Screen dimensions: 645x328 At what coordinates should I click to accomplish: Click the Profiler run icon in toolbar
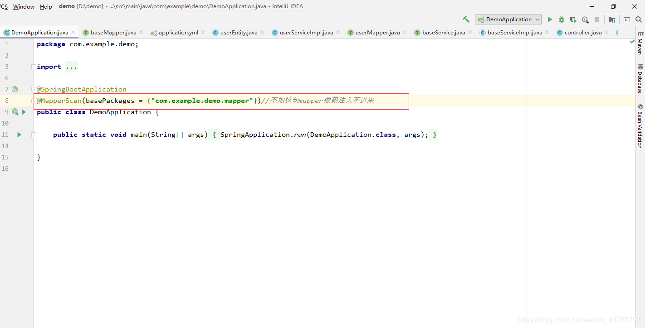tap(585, 19)
